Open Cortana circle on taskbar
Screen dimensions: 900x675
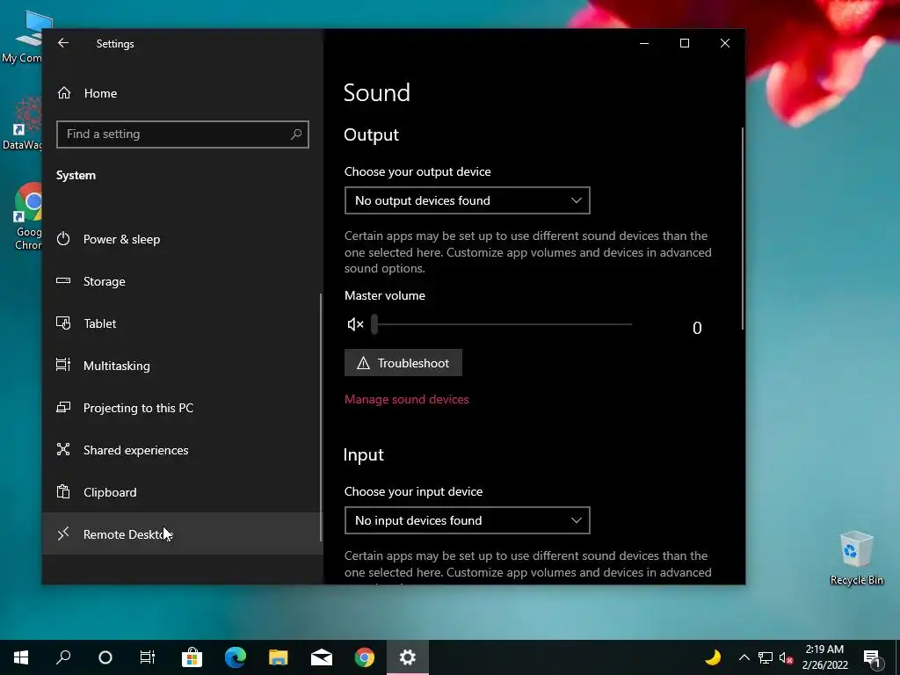(x=105, y=657)
